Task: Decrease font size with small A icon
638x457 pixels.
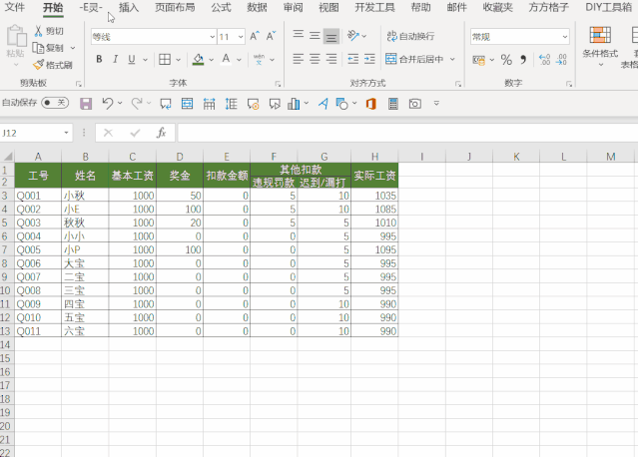Action: pos(271,37)
